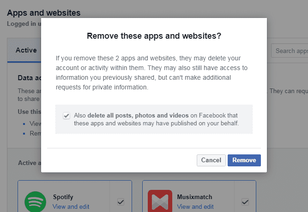Uncheck the Spotify selection checkbox
The height and width of the screenshot is (212, 308).
tap(121, 202)
